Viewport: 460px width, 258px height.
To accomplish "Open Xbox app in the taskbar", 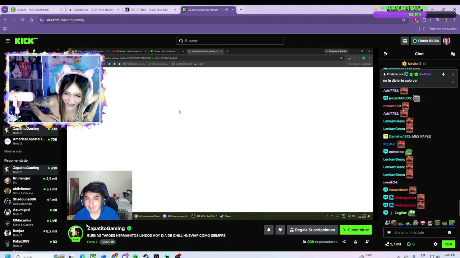I will click(x=93, y=256).
